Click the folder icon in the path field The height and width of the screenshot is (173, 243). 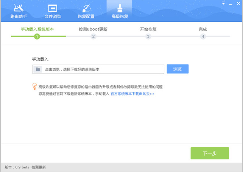pos(38,69)
